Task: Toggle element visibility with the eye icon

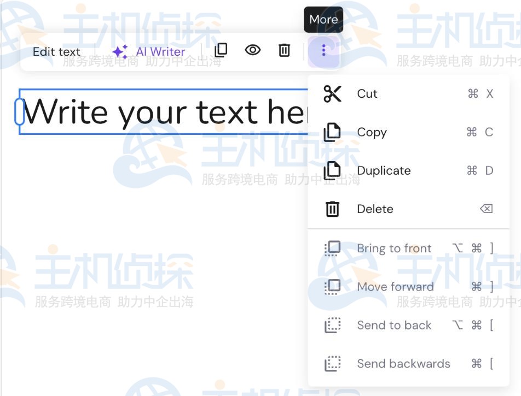Action: tap(252, 50)
